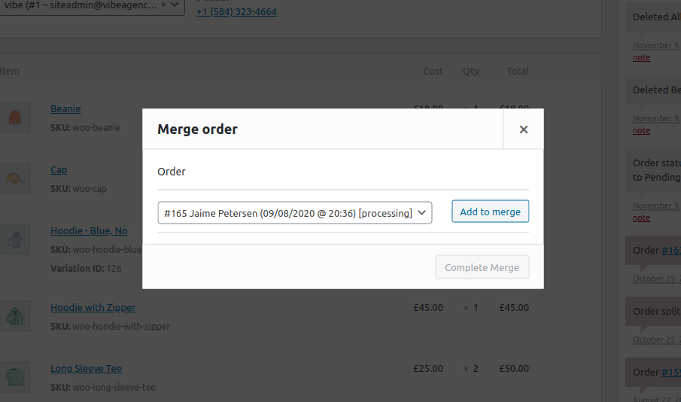Close the Merge order dialog
Image resolution: width=681 pixels, height=402 pixels.
[523, 129]
